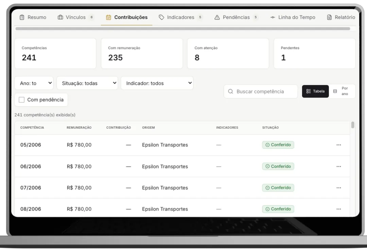Open the Relatório tab
The width and height of the screenshot is (367, 252).
pos(341,17)
